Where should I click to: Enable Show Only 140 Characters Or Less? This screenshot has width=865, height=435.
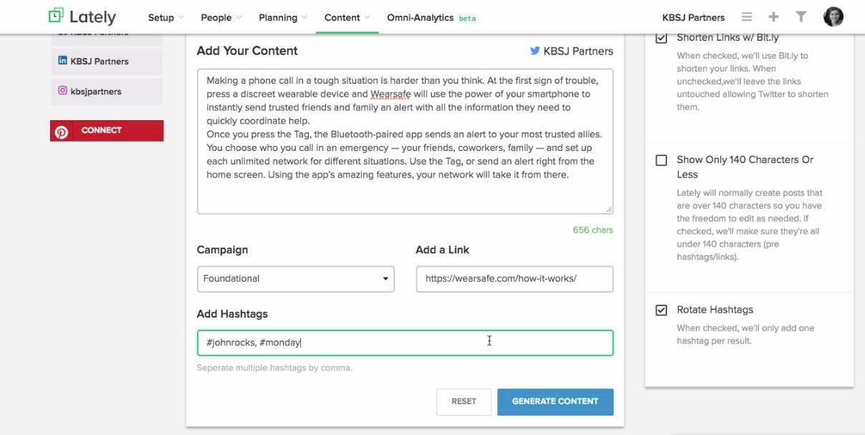661,160
